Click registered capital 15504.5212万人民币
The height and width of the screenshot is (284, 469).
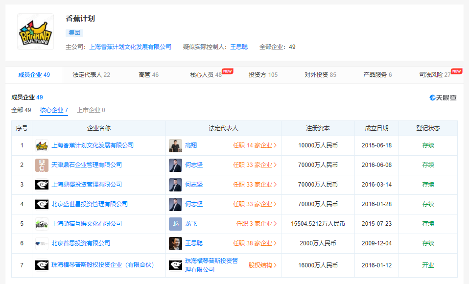(x=318, y=224)
